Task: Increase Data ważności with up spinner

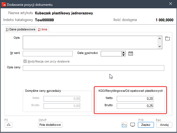Action: click(x=124, y=52)
